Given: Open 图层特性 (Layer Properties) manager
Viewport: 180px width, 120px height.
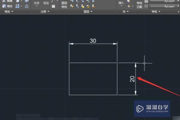Looking at the screenshot, I should click(64, 5).
